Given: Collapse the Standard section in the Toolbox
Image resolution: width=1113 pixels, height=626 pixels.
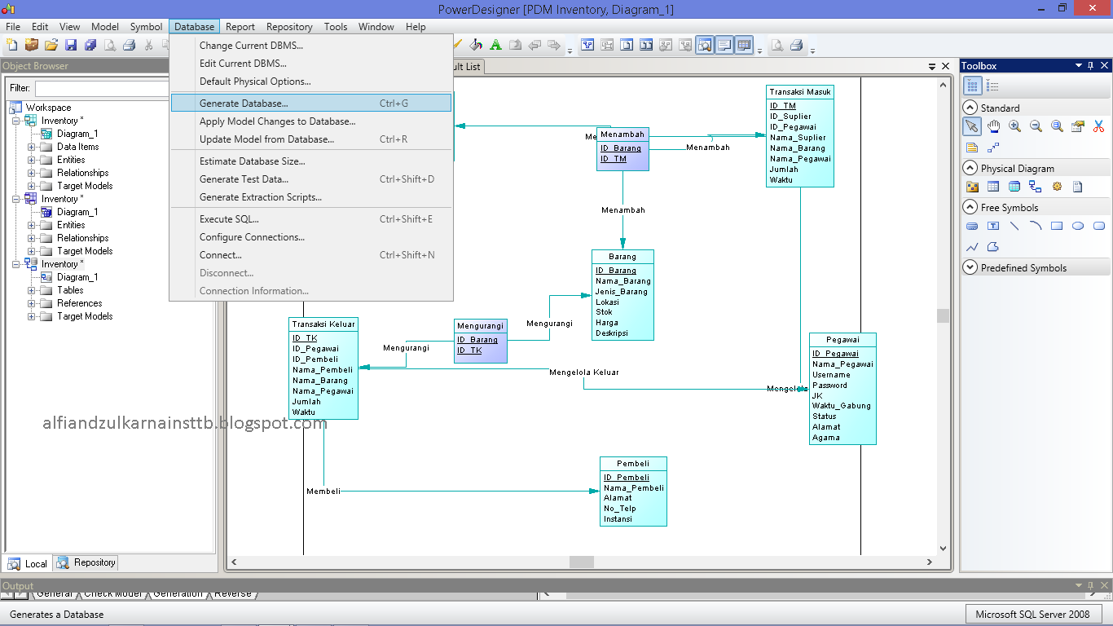Looking at the screenshot, I should point(970,107).
